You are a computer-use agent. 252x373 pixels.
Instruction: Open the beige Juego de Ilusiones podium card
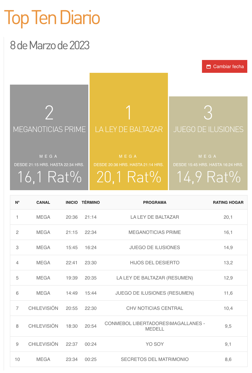coord(208,143)
